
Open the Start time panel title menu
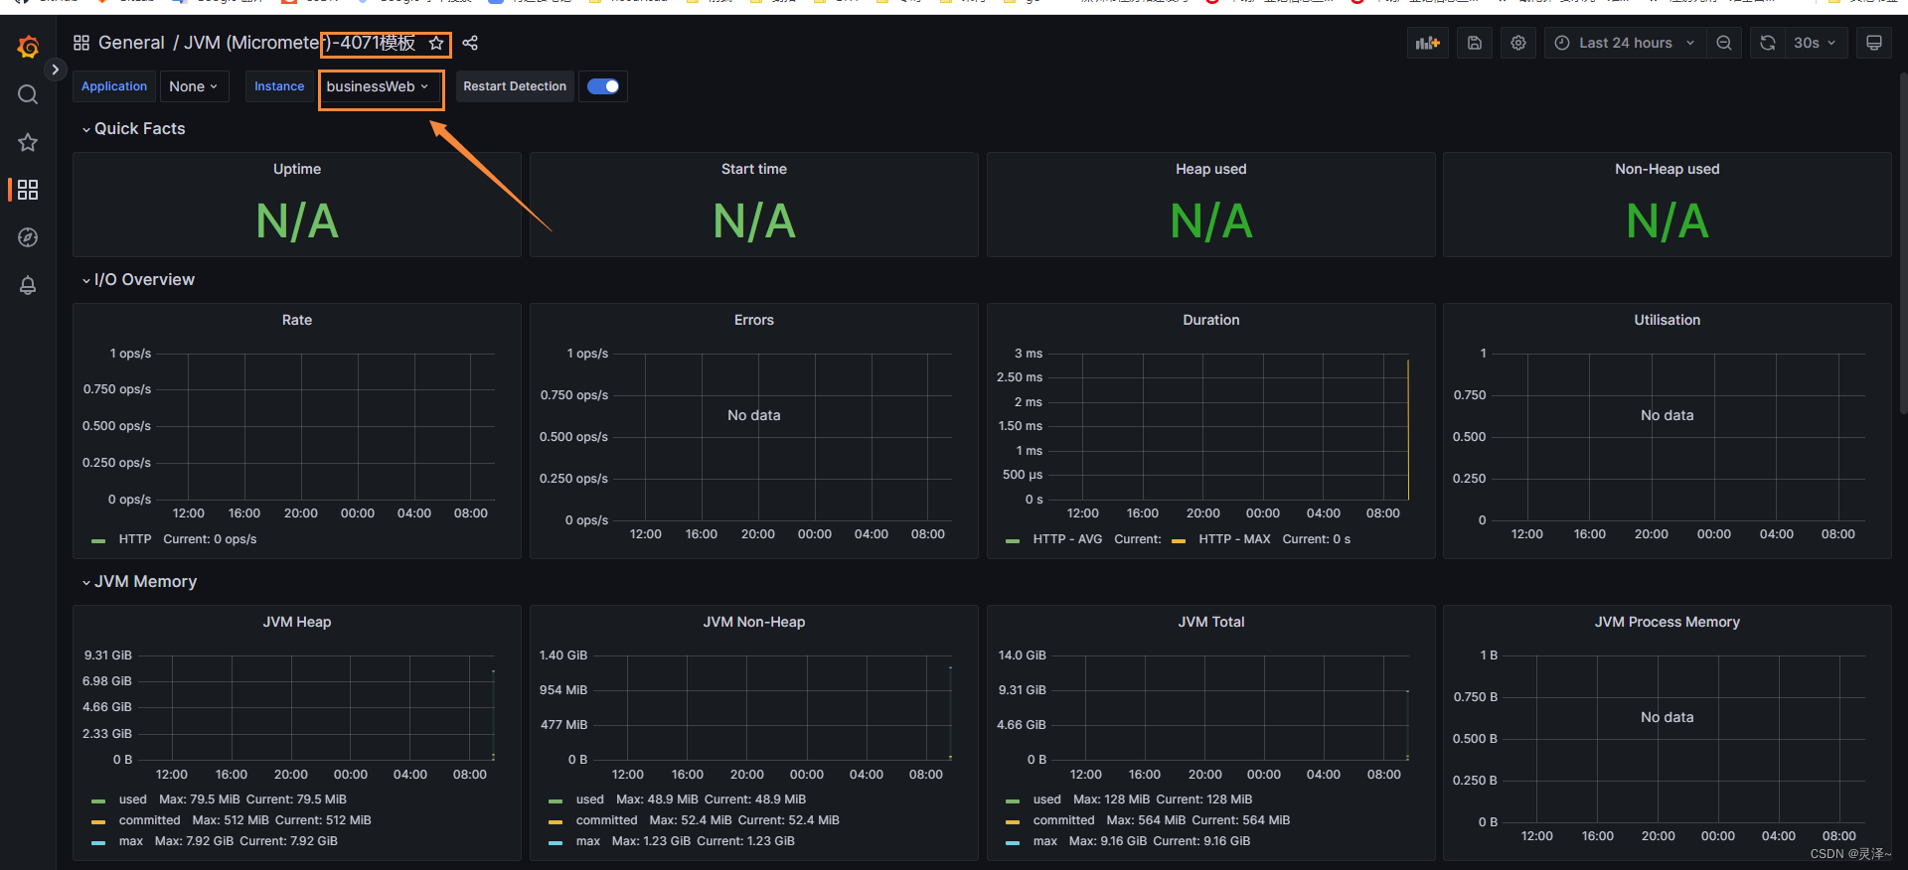[754, 169]
